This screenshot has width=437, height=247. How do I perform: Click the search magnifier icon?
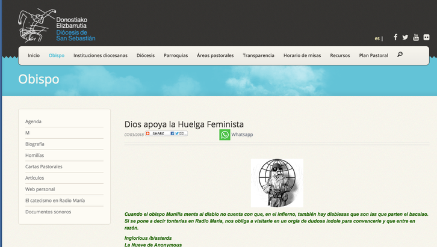click(400, 55)
